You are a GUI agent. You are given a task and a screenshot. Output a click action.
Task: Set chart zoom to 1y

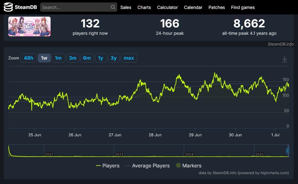(x=101, y=58)
